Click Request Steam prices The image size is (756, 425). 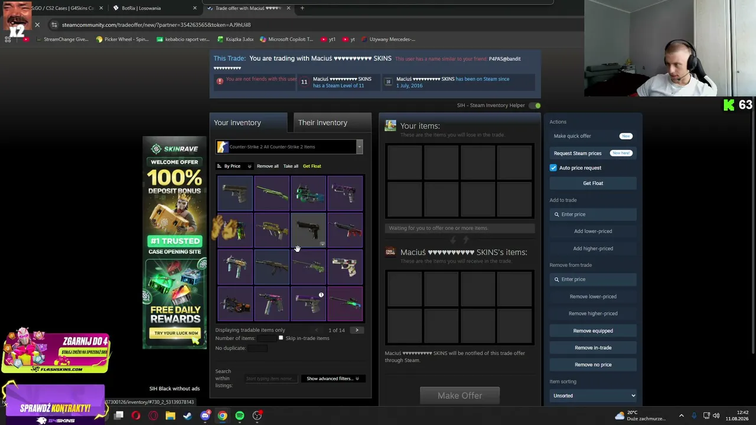(593, 153)
